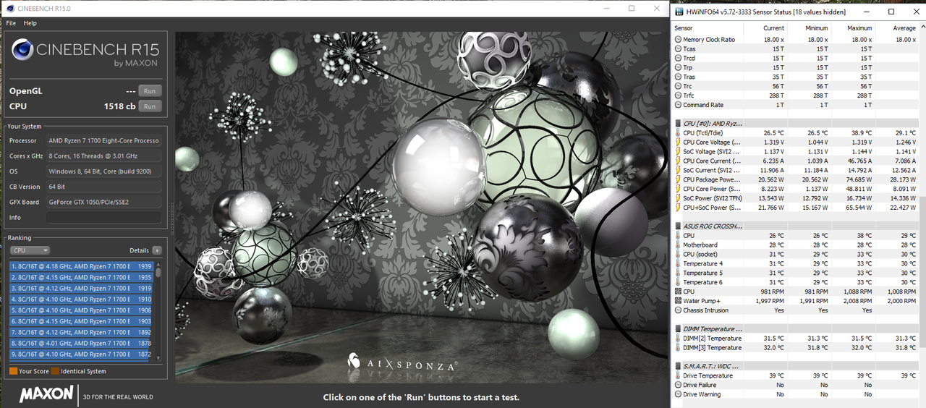Open the Help menu in Cinebench
Image resolution: width=926 pixels, height=408 pixels.
tap(30, 23)
